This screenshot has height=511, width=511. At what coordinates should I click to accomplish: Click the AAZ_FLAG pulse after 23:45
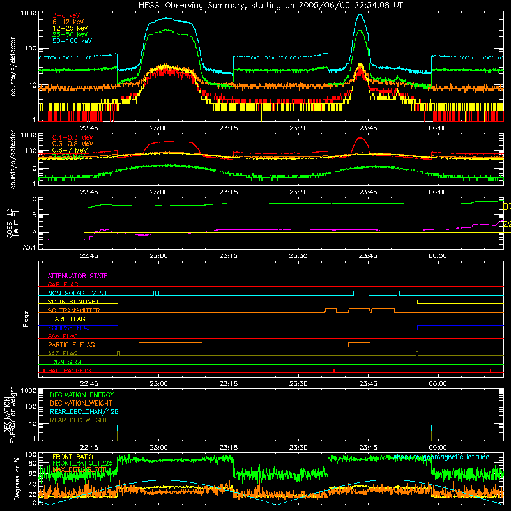click(417, 354)
